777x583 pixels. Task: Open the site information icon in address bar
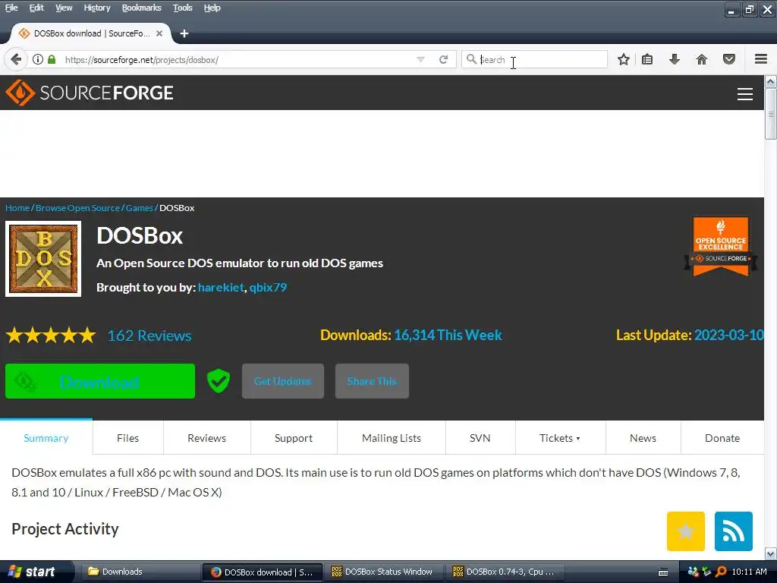click(38, 59)
